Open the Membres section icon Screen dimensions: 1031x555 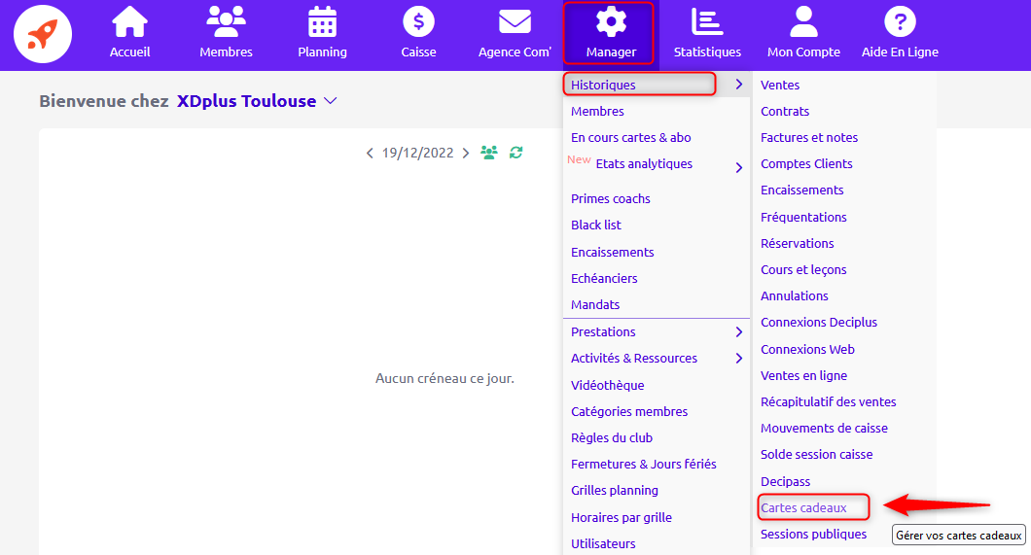point(226,21)
